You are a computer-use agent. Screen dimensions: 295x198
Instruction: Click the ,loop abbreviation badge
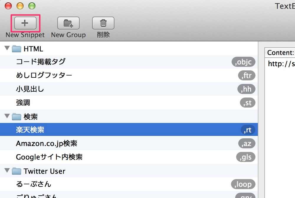(x=243, y=184)
